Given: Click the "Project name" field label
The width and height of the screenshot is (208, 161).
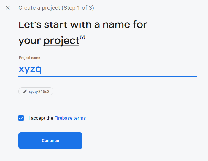Looking at the screenshot, I should (x=29, y=58).
